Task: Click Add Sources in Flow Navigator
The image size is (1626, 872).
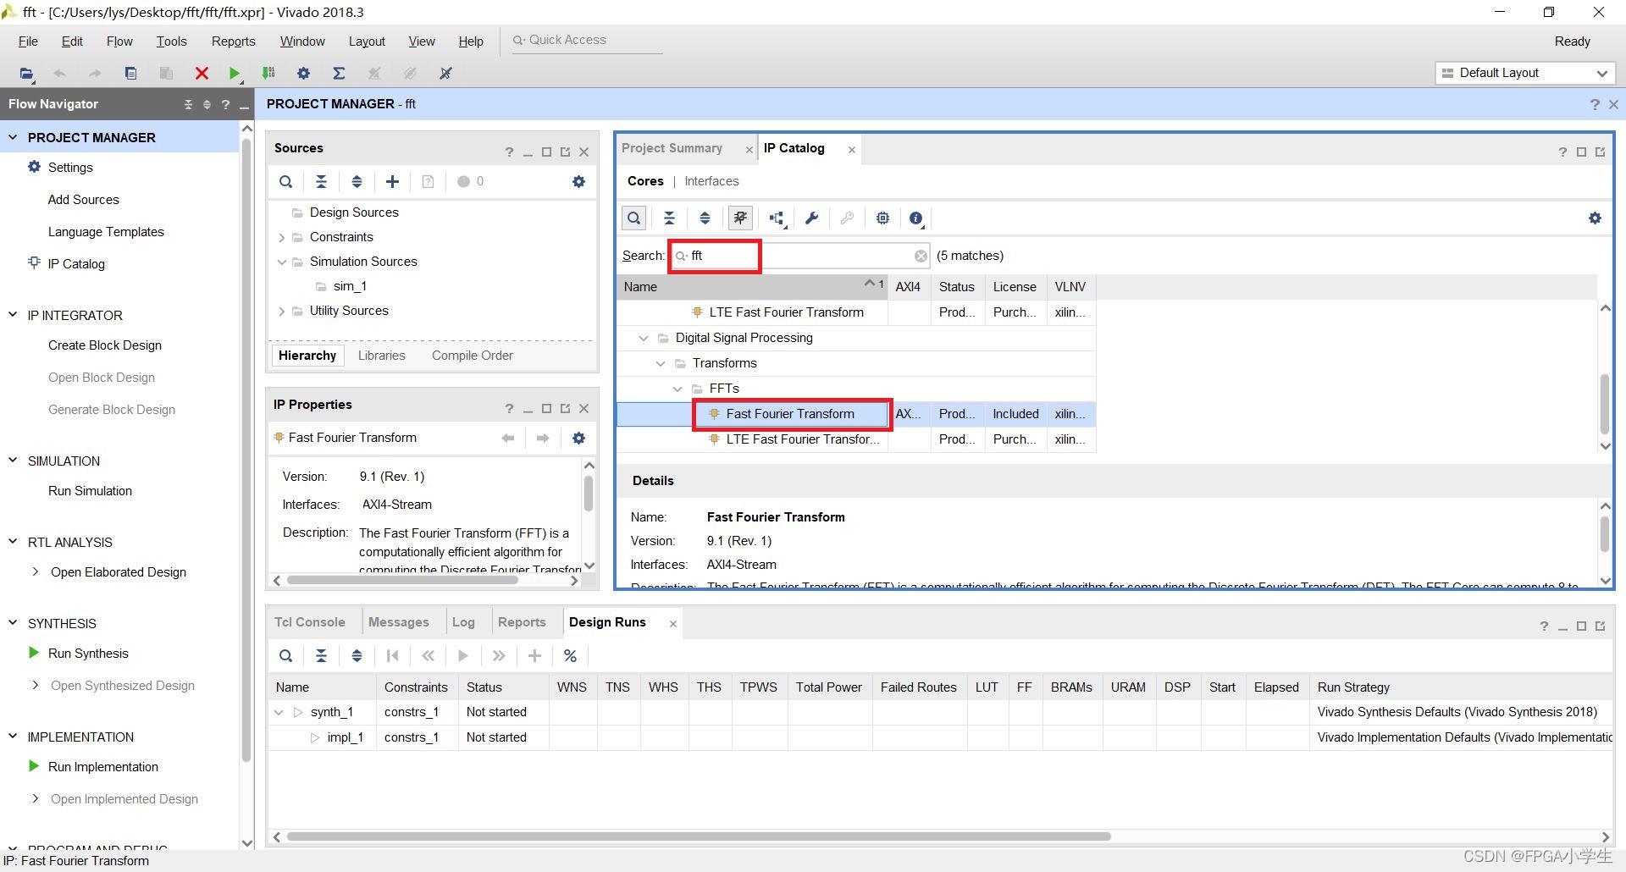Action: point(84,200)
